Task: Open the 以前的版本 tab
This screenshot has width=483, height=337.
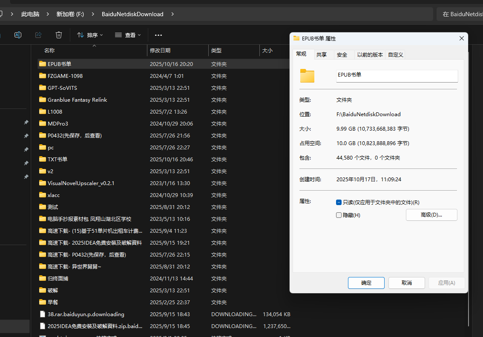Action: tap(370, 54)
